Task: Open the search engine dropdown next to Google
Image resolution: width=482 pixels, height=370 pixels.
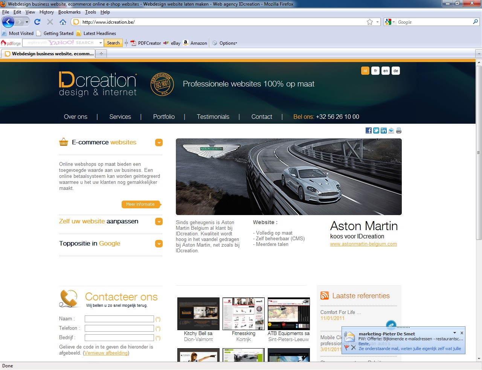Action: (x=390, y=22)
